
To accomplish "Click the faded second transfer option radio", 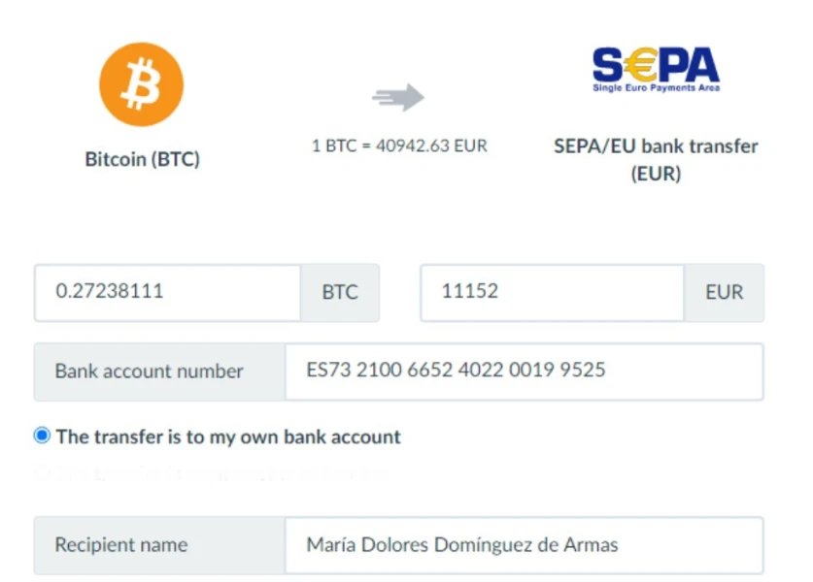I will coord(42,474).
